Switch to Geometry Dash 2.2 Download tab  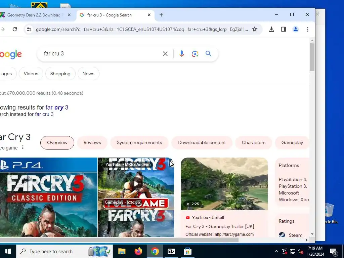click(x=34, y=15)
